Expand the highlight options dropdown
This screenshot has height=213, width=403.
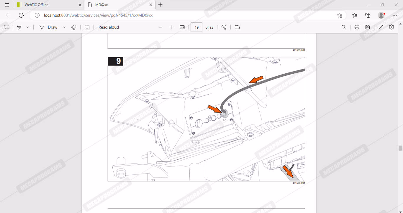tap(27, 27)
